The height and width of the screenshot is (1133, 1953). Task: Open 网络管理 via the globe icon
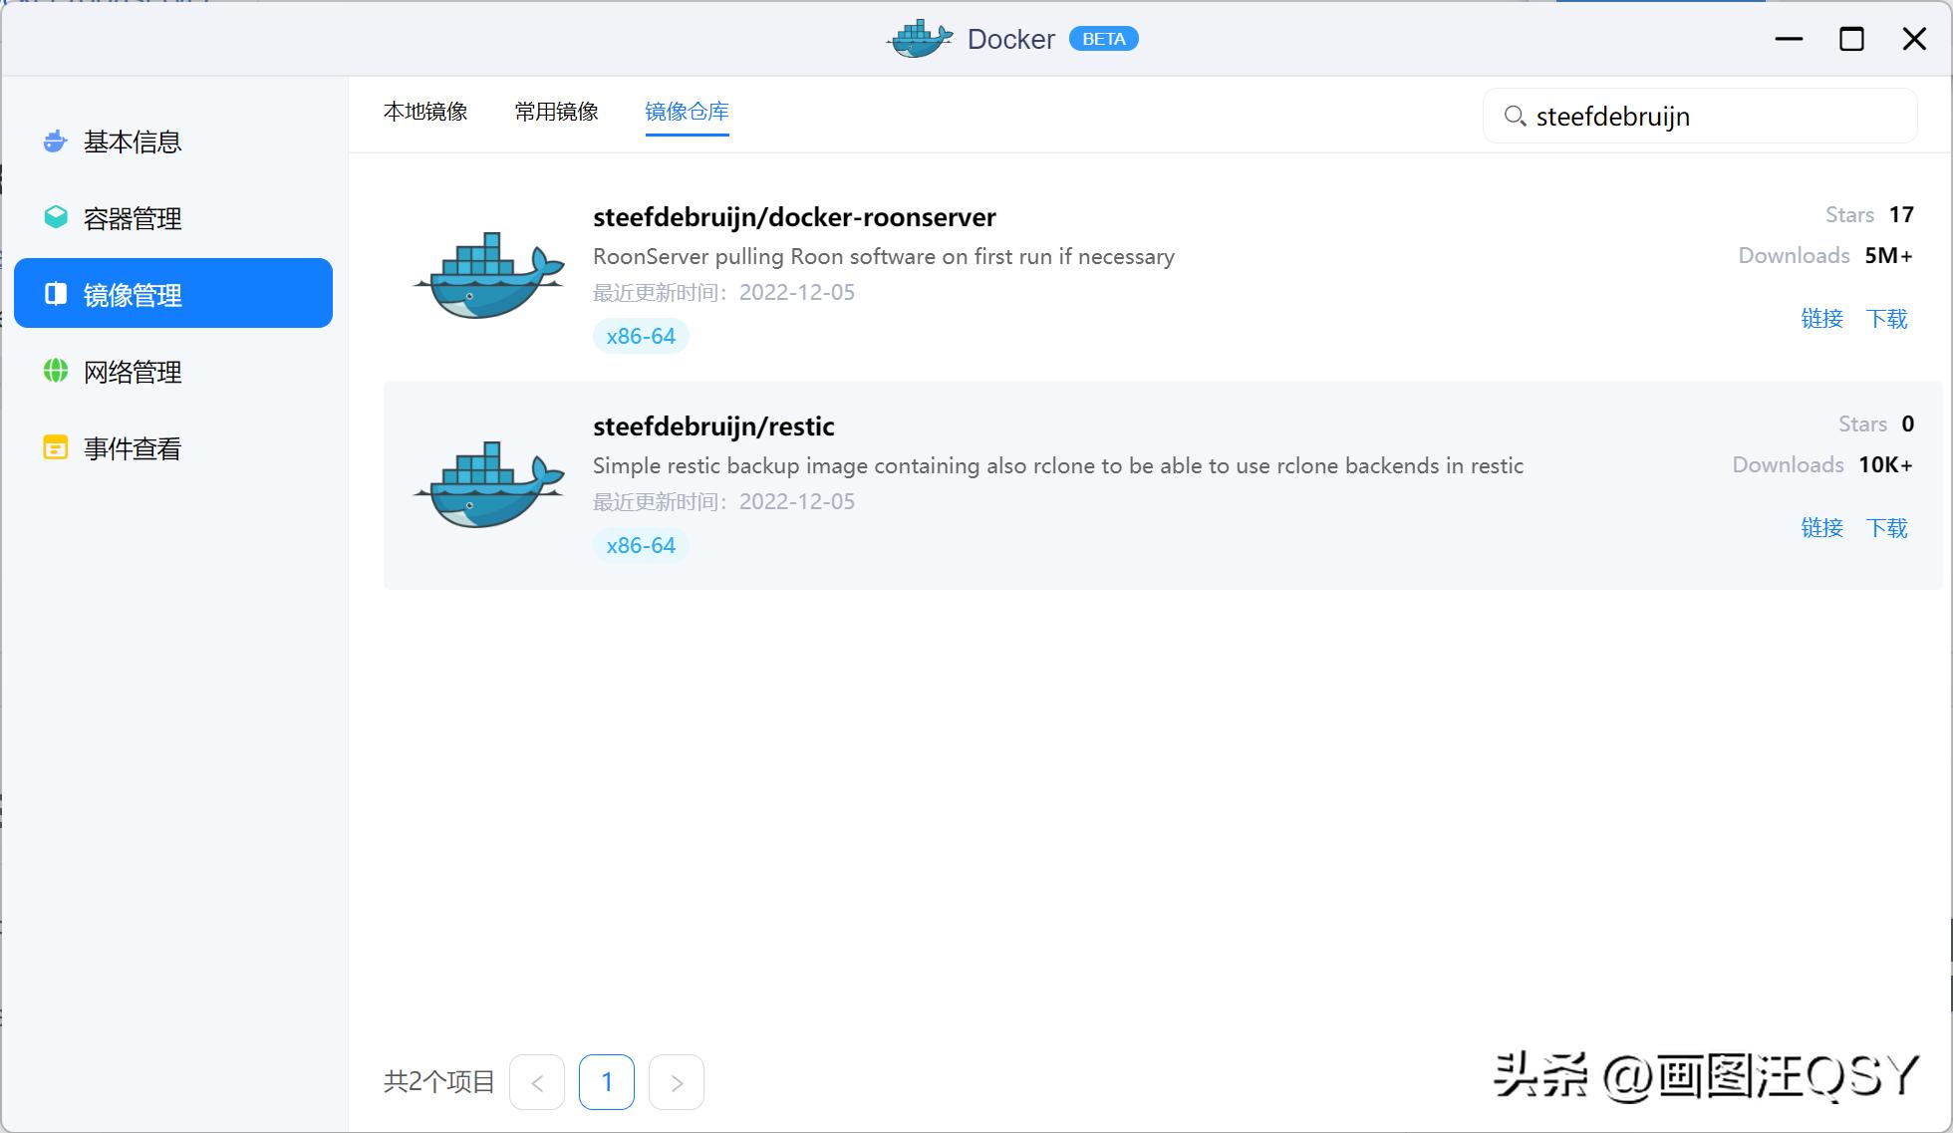coord(56,371)
